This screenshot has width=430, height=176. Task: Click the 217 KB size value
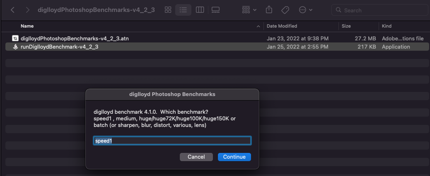point(367,47)
